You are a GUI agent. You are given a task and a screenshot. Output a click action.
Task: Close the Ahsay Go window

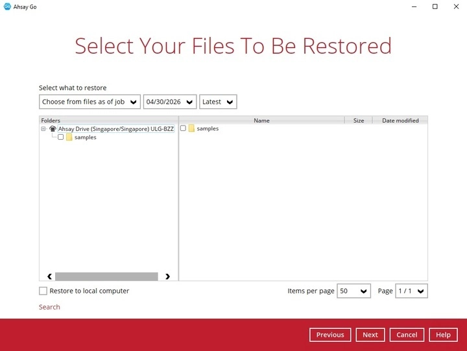456,6
